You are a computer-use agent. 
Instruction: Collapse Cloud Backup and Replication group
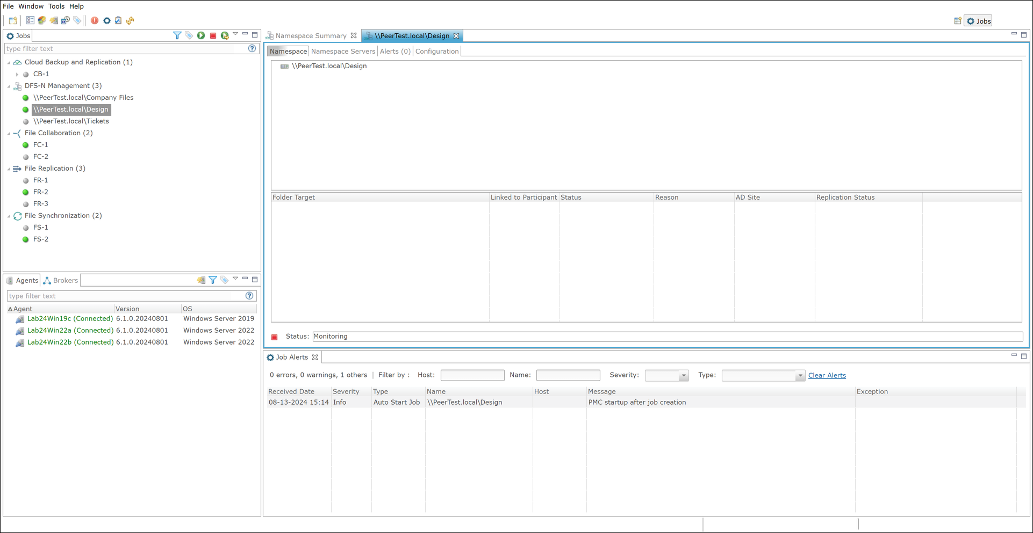click(x=9, y=62)
